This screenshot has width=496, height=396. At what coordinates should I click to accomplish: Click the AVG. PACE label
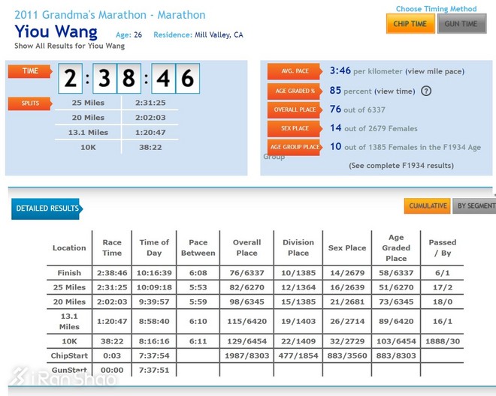[x=294, y=72]
